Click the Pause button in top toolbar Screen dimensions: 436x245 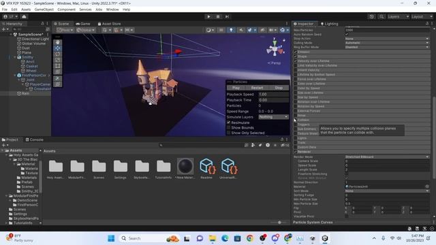click(x=218, y=16)
